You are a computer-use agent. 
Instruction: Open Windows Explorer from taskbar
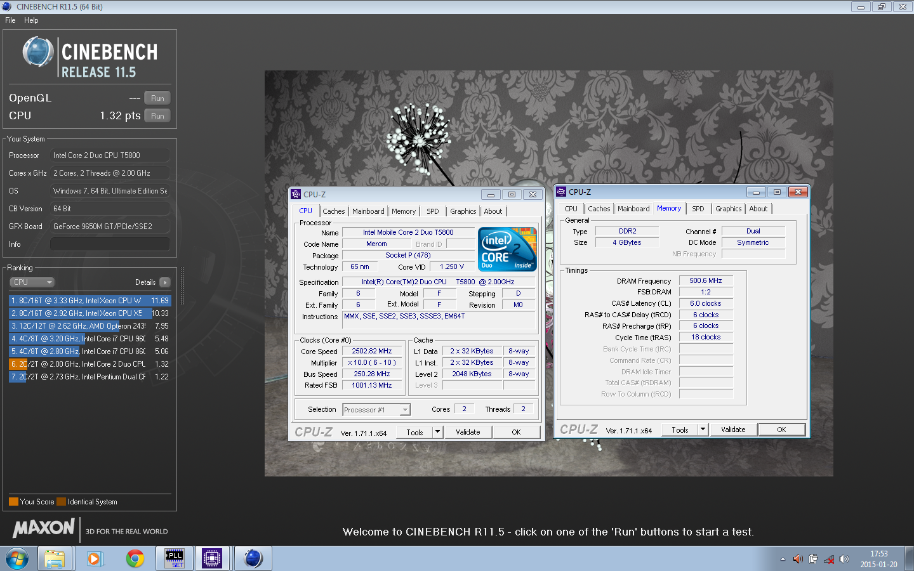coord(55,558)
